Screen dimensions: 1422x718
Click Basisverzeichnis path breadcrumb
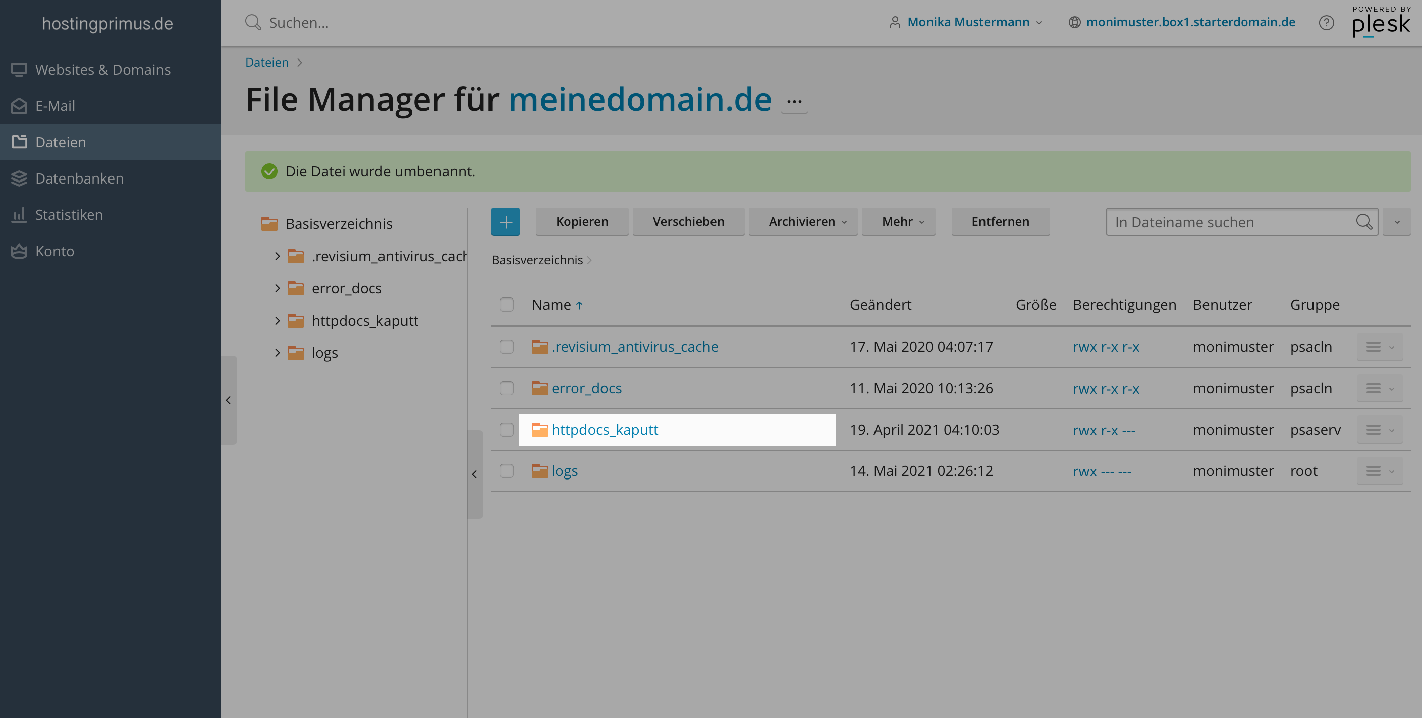pyautogui.click(x=536, y=260)
